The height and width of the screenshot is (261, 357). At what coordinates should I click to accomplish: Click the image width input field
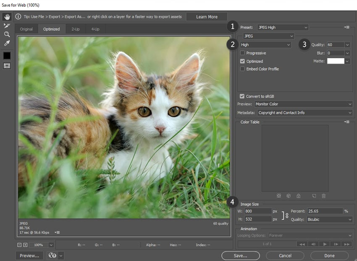(x=258, y=211)
